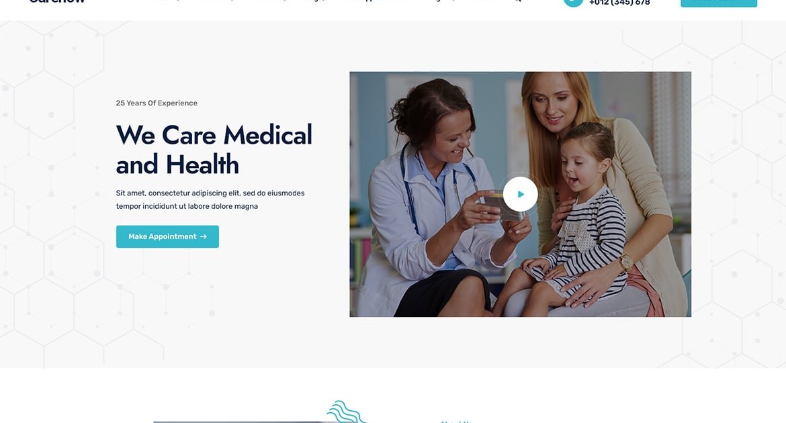
Task: Play the hero video with the white play button
Action: coord(521,194)
